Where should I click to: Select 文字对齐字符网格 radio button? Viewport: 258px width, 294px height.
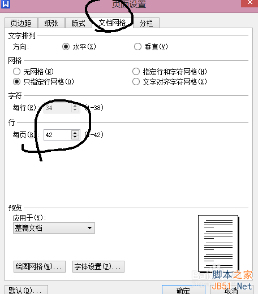pyautogui.click(x=136, y=82)
